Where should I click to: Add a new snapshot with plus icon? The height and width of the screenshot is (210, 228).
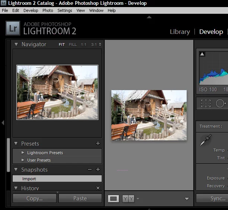(x=98, y=169)
